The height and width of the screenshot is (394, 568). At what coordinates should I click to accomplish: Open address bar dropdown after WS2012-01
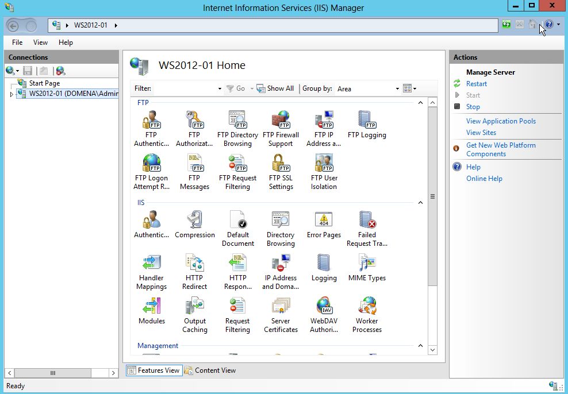click(x=116, y=25)
